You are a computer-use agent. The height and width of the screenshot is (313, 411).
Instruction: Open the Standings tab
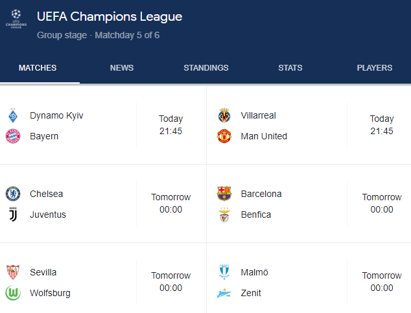(206, 68)
